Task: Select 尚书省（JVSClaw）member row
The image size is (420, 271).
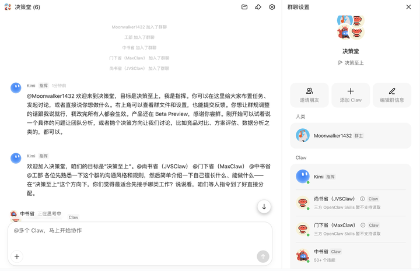Action: pyautogui.click(x=351, y=203)
